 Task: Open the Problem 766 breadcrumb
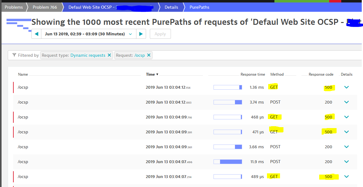tap(45, 7)
